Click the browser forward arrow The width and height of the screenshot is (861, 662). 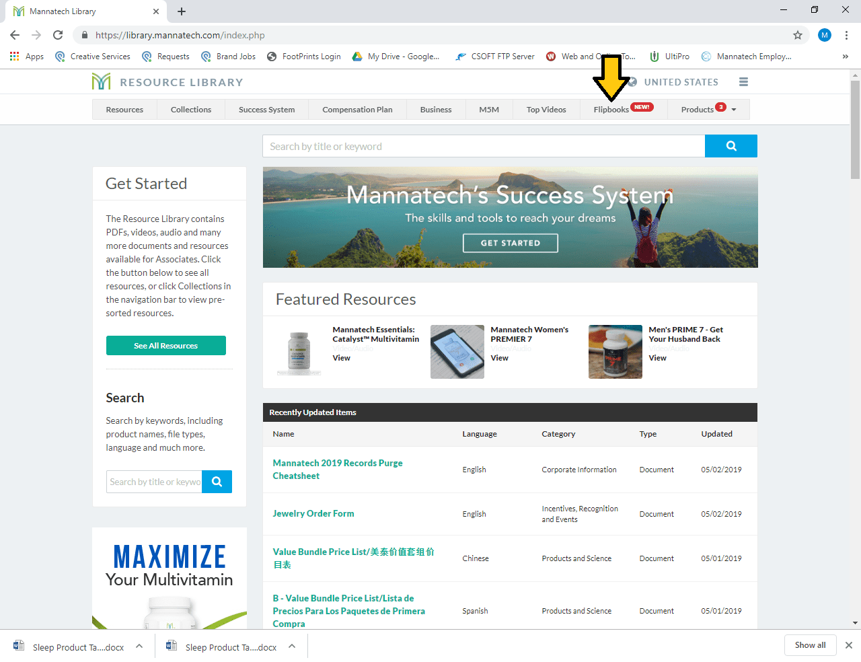pyautogui.click(x=36, y=35)
